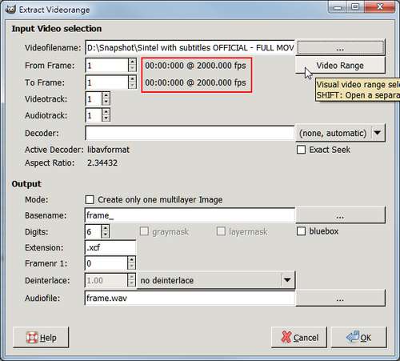
Task: Decrease the To Frame spinner value
Action: (x=132, y=86)
